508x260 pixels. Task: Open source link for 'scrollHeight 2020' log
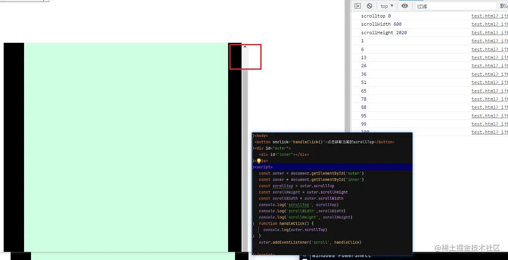(490, 33)
